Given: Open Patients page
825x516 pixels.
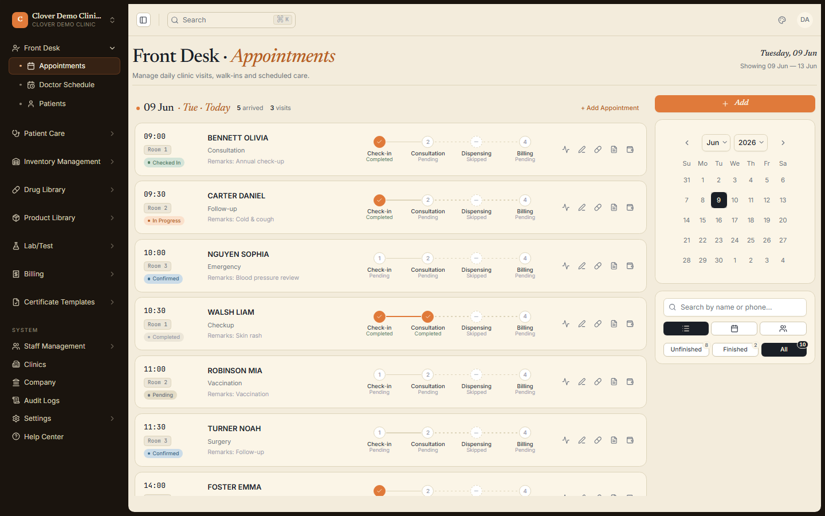Looking at the screenshot, I should (64, 104).
